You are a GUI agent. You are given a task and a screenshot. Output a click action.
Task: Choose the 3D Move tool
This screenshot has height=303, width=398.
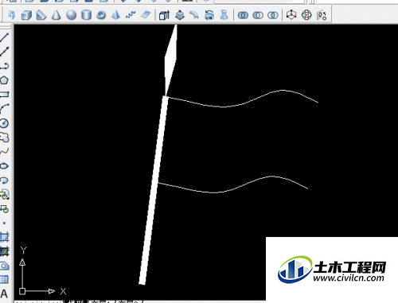291,15
